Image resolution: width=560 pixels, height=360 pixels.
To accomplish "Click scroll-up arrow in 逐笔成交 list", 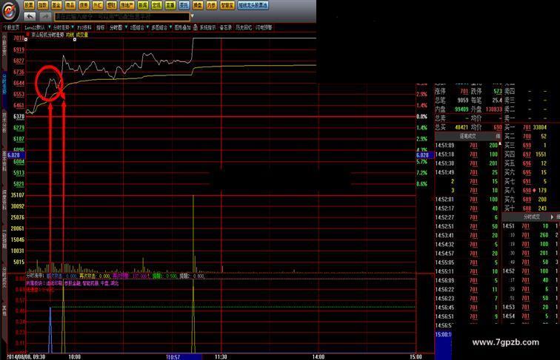I will (500, 143).
